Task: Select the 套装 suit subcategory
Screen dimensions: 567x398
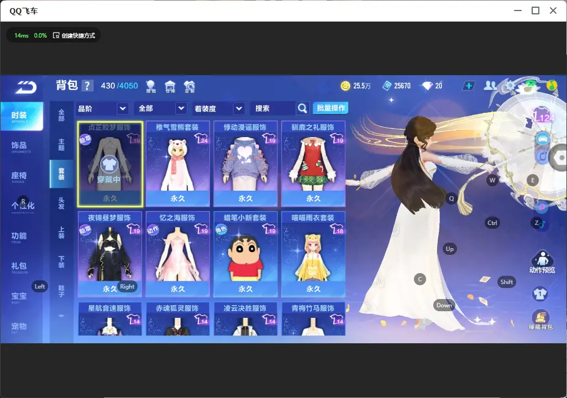Action: (61, 174)
